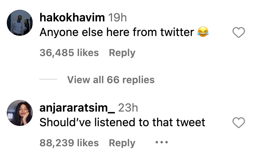The width and height of the screenshot is (255, 156).
Task: Click the hakokhavim username
Action: [x=72, y=18]
